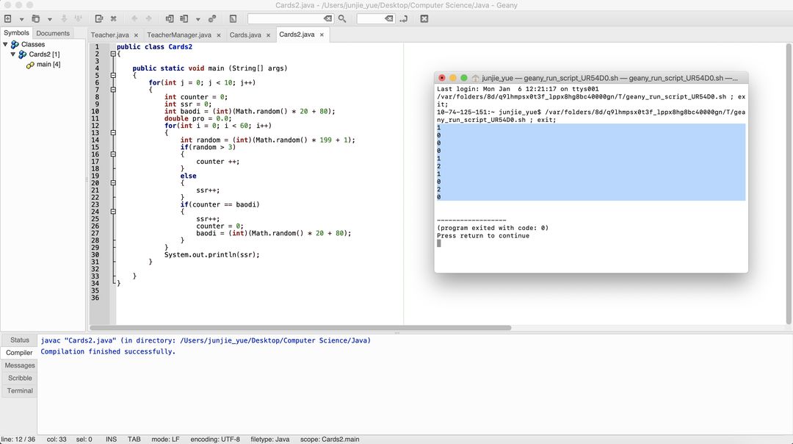Select the Cards2.java editor tab

click(297, 35)
